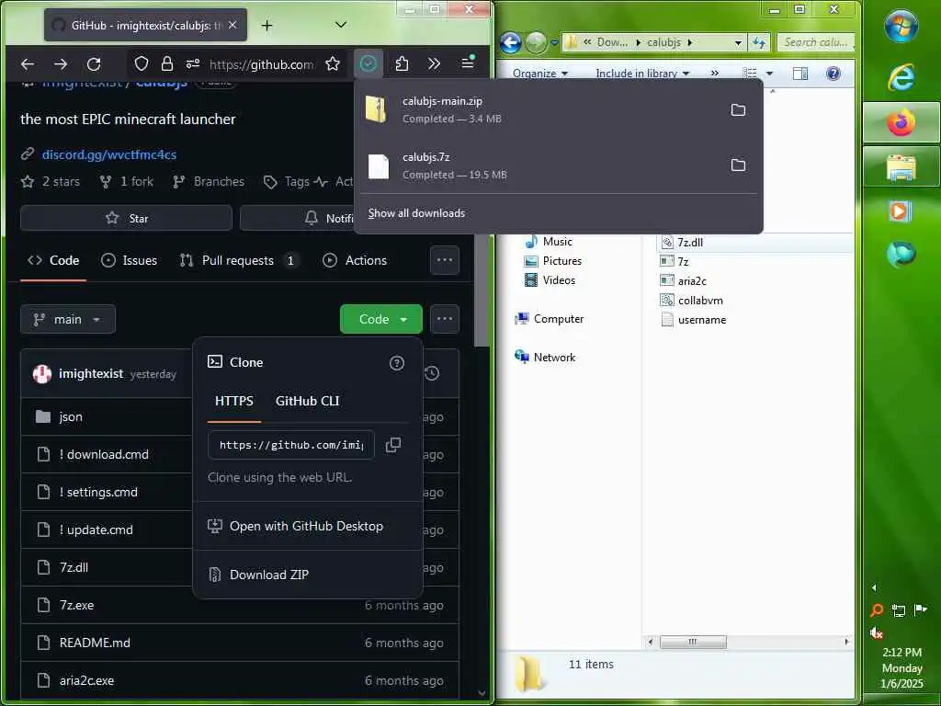Launch Internet Explorer from the taskbar

click(901, 77)
